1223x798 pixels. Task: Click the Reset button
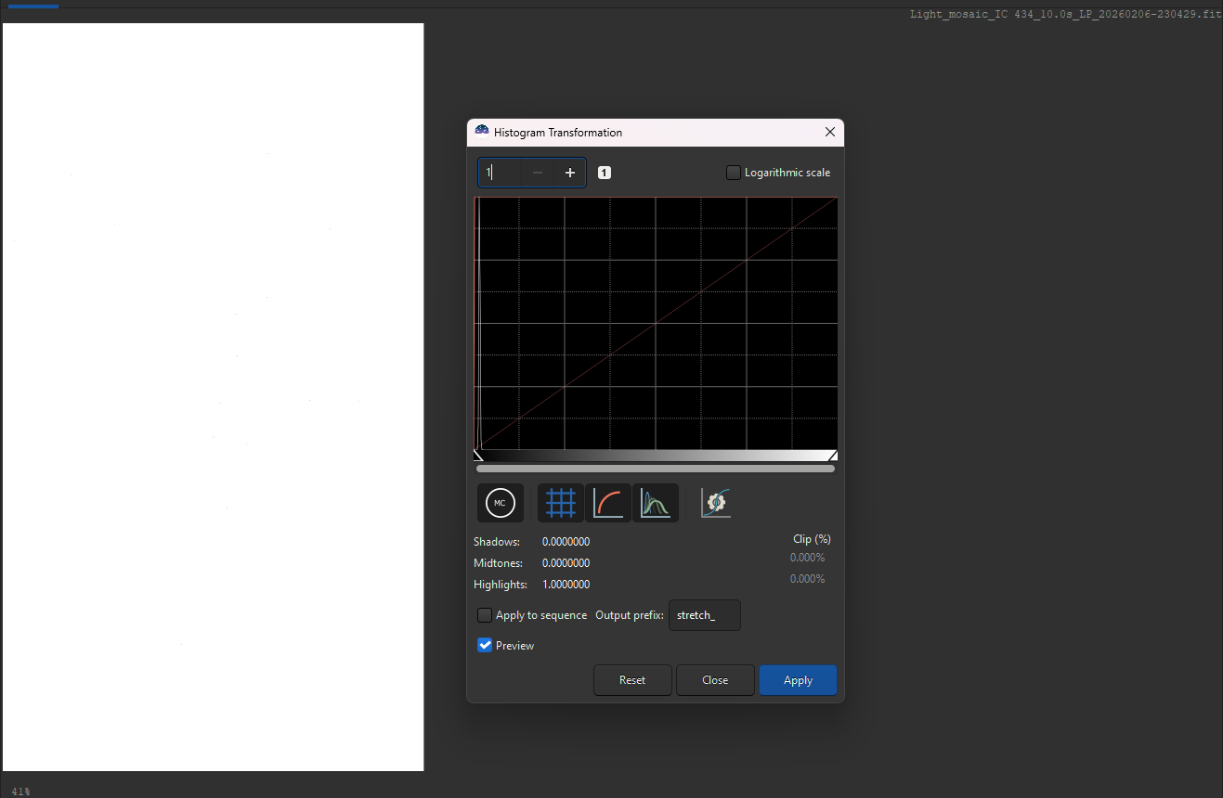pos(632,680)
